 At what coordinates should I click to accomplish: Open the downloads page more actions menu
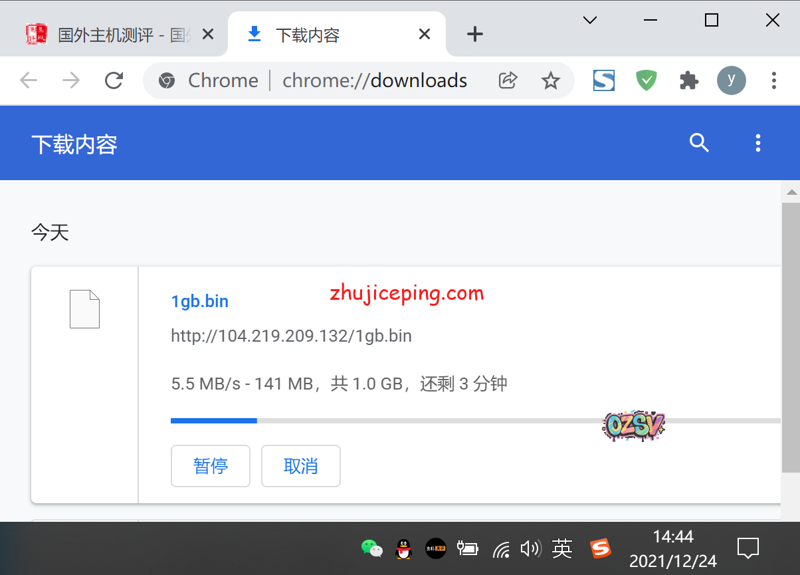tap(757, 142)
